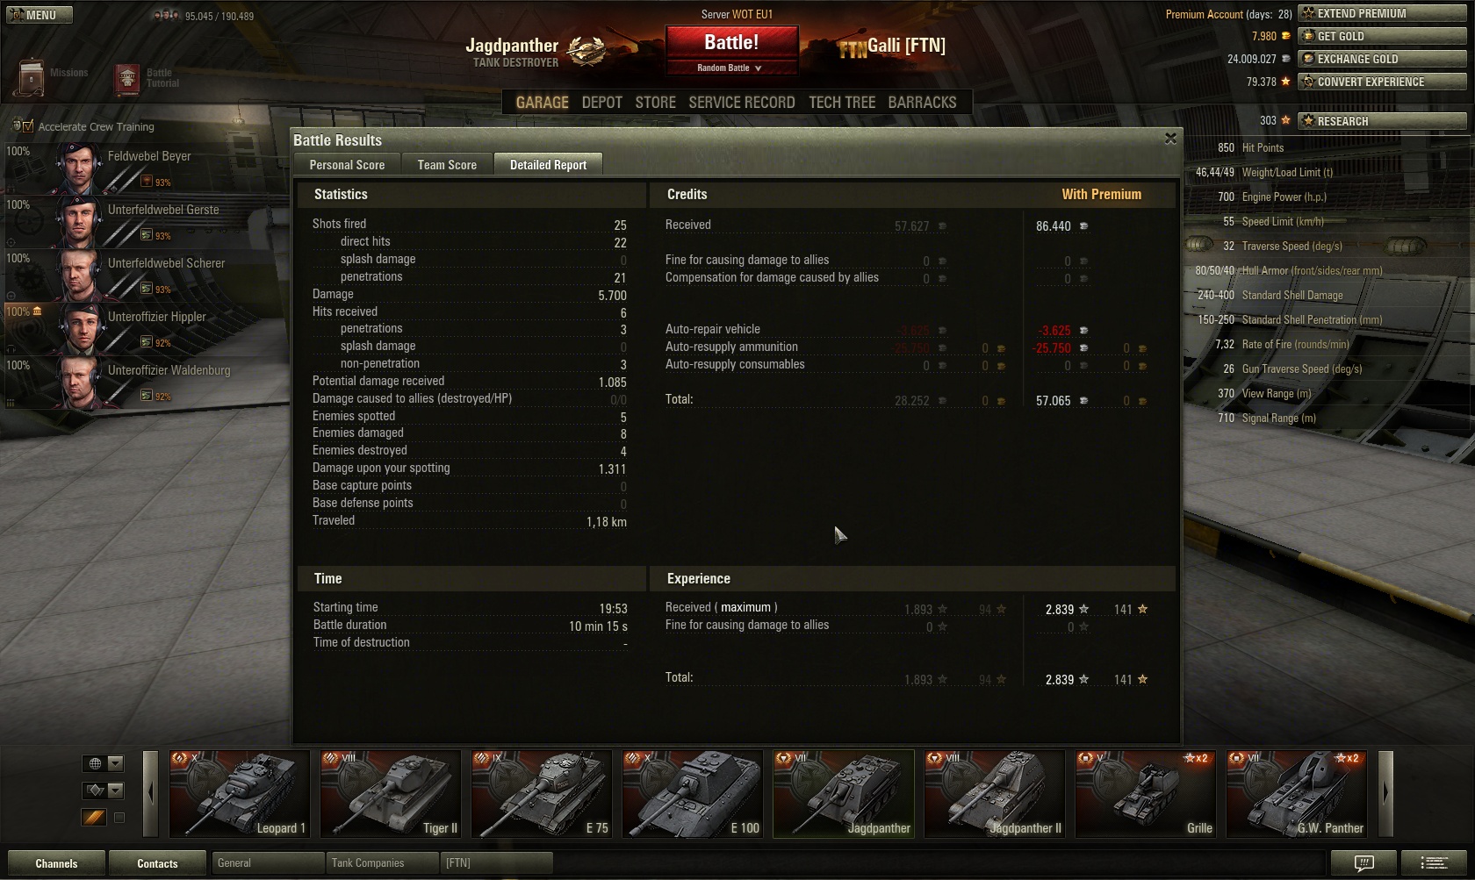Viewport: 1475px width, 880px height.
Task: Click the gold star Research icon
Action: [1308, 121]
